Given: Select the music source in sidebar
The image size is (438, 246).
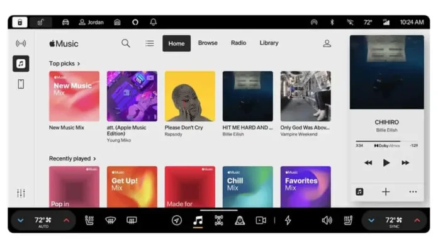Looking at the screenshot, I should pos(21,64).
